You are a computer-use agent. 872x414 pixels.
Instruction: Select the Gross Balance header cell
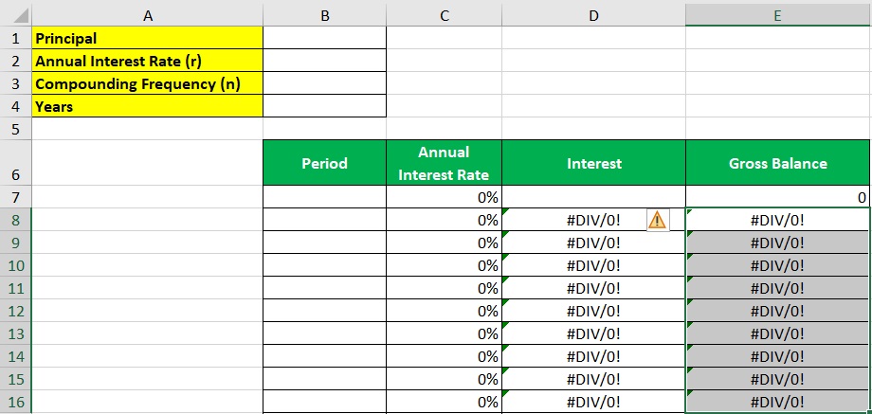click(x=777, y=163)
